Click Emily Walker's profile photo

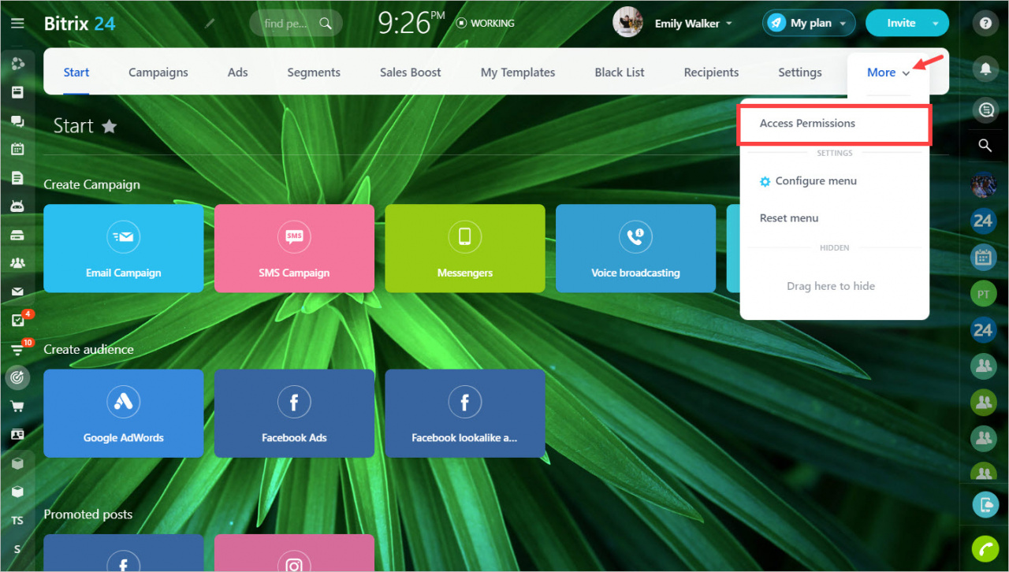(x=627, y=23)
